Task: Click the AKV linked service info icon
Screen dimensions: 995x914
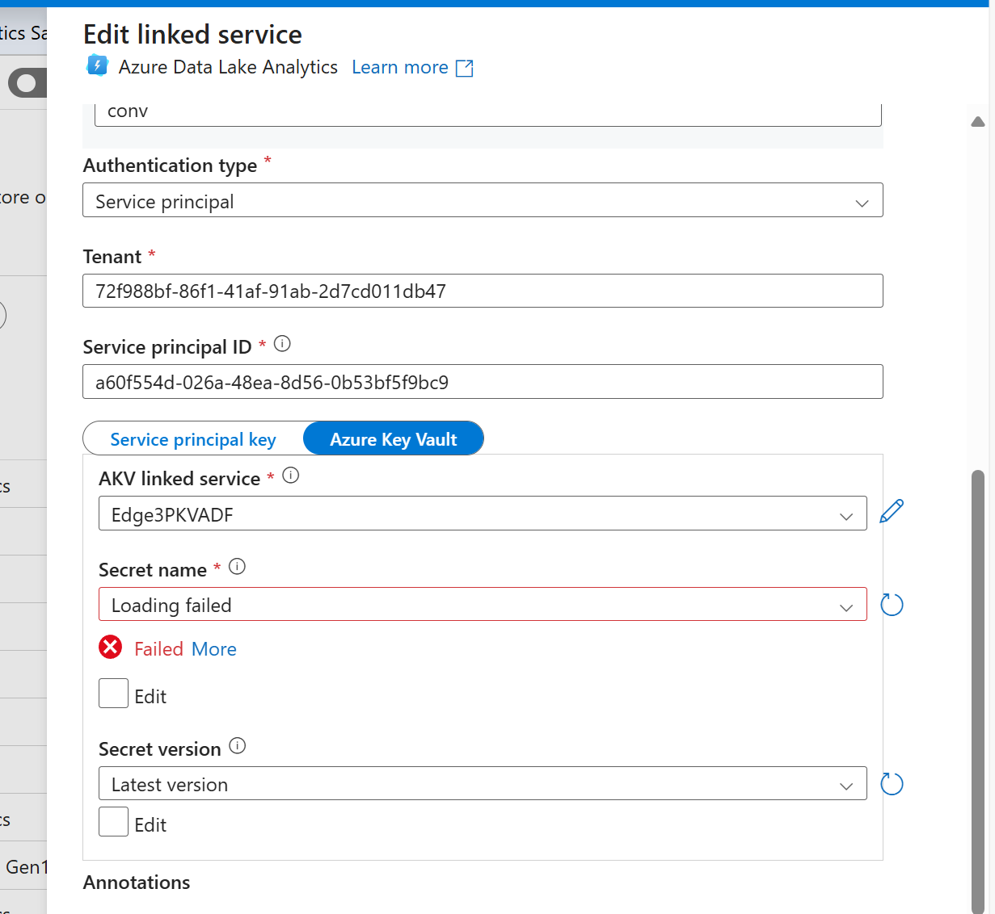Action: tap(291, 476)
